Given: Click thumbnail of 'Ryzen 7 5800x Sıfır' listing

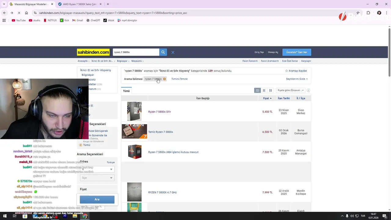Looking at the screenshot, I should pyautogui.click(x=134, y=112).
